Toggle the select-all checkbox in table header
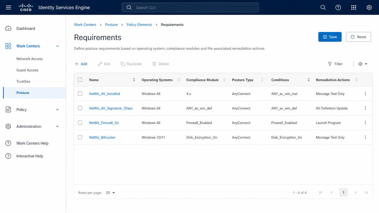The width and height of the screenshot is (379, 213). [80, 80]
